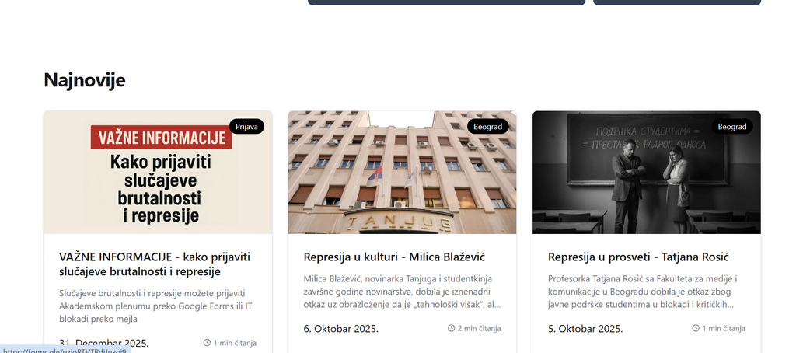Click the wide dark button at the top edge
Image resolution: width=796 pixels, height=353 pixels.
447,2
